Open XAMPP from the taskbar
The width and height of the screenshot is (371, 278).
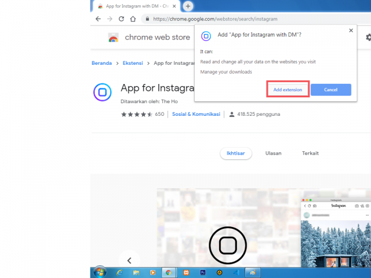[186, 273]
